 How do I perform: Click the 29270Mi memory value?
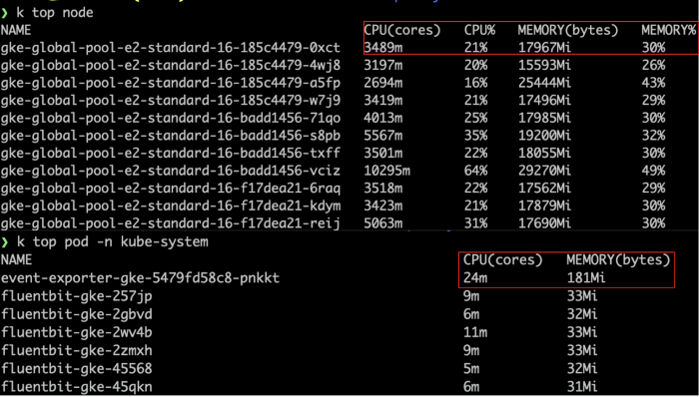[544, 171]
